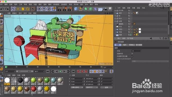Open the Floor environment icon

point(100,9)
